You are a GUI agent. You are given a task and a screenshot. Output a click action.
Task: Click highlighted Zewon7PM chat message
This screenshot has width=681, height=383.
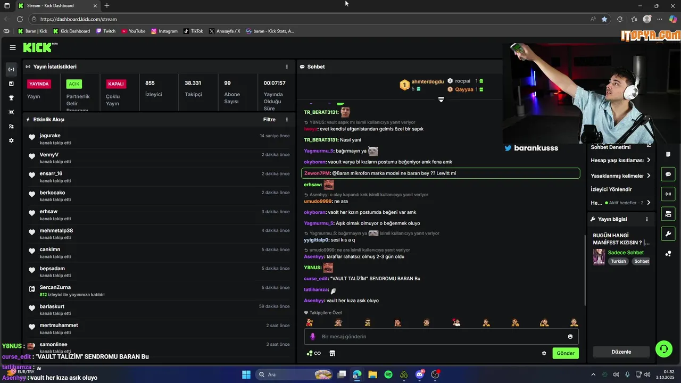pyautogui.click(x=441, y=173)
